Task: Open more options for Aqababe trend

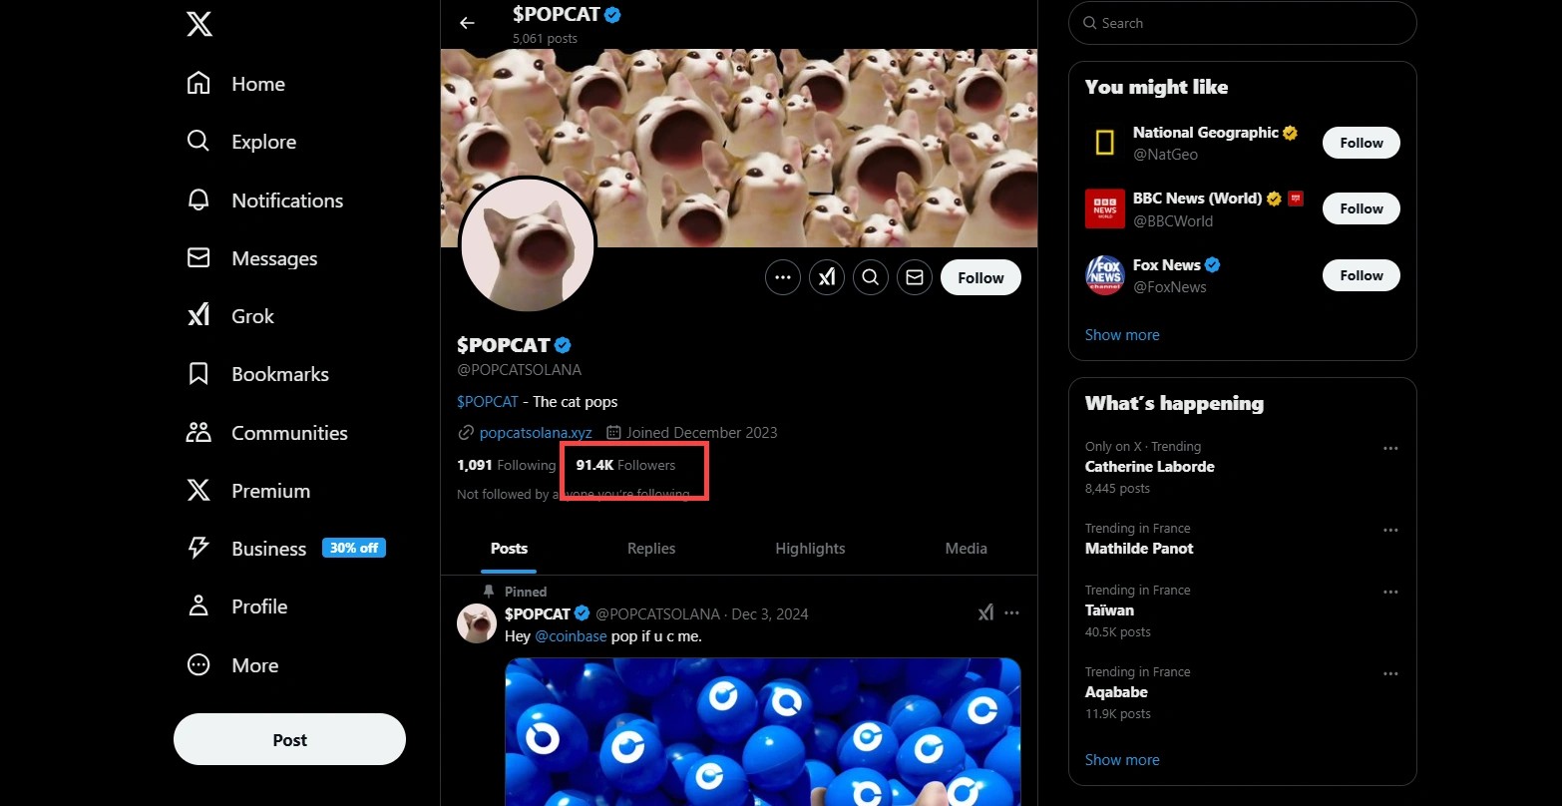Action: (1390, 674)
